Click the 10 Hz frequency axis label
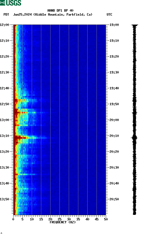The height and width of the screenshot is (236, 146). (32, 219)
